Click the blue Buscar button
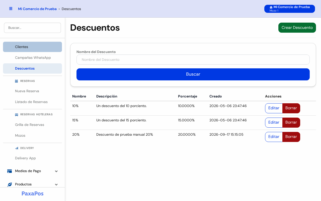Screen dimensions: 321x201 193,74
